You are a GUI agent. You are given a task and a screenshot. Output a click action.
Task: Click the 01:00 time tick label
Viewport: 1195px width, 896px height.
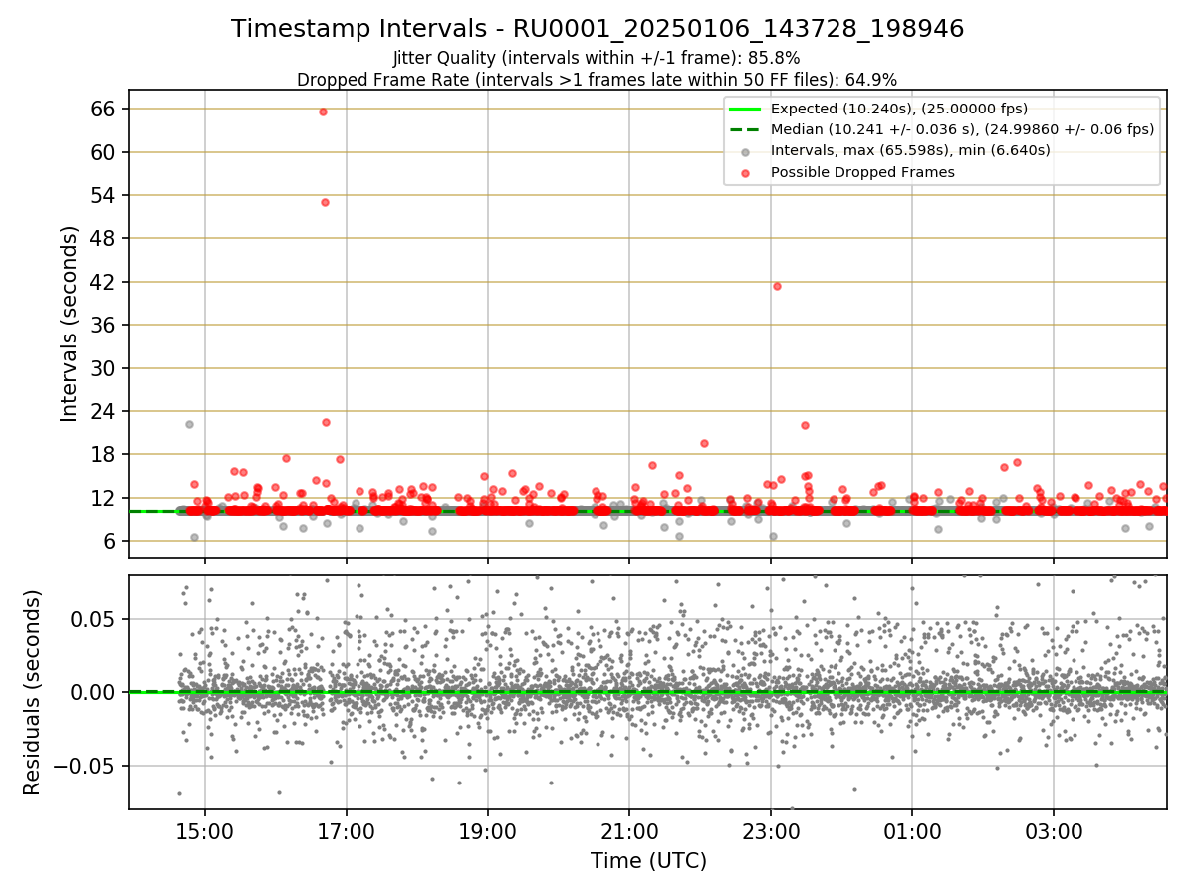click(912, 831)
